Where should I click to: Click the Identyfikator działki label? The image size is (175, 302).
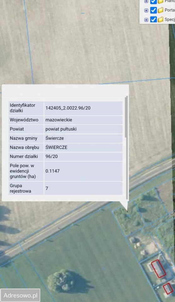tap(23, 108)
